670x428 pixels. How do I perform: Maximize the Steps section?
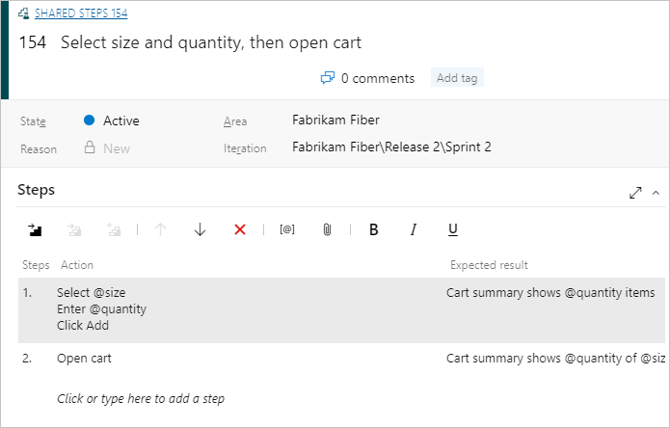tap(635, 192)
